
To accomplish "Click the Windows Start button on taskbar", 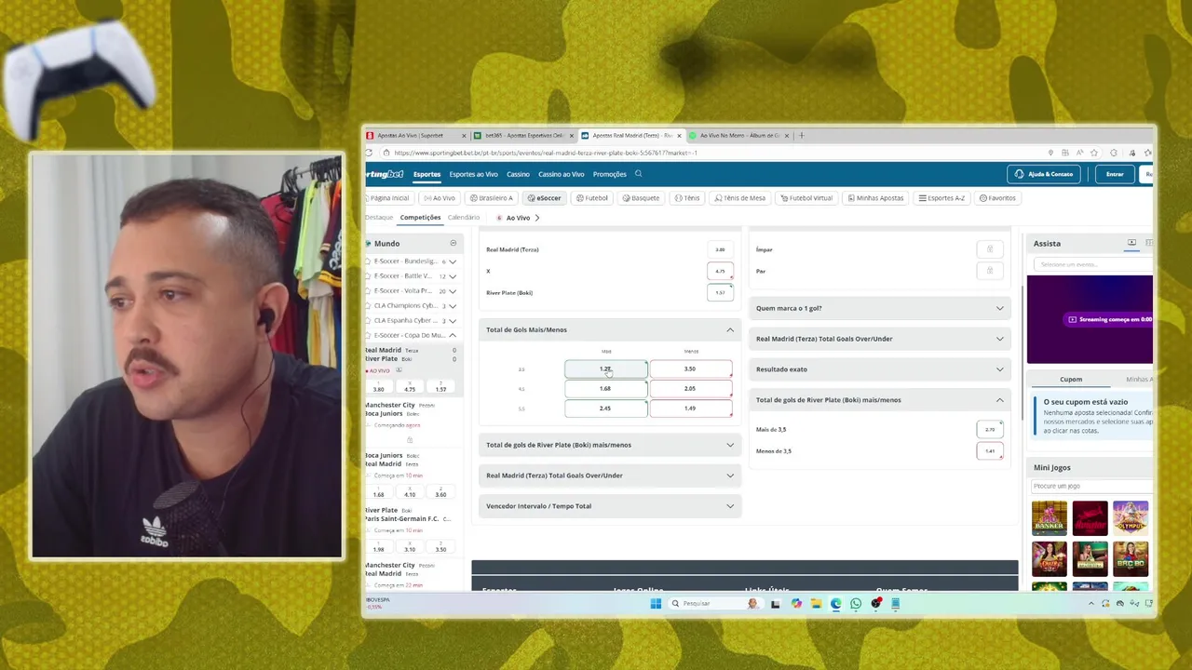I will coord(656,603).
